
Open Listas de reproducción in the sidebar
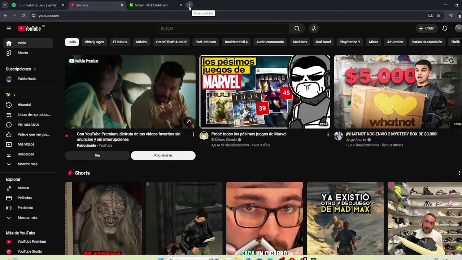pyautogui.click(x=28, y=114)
